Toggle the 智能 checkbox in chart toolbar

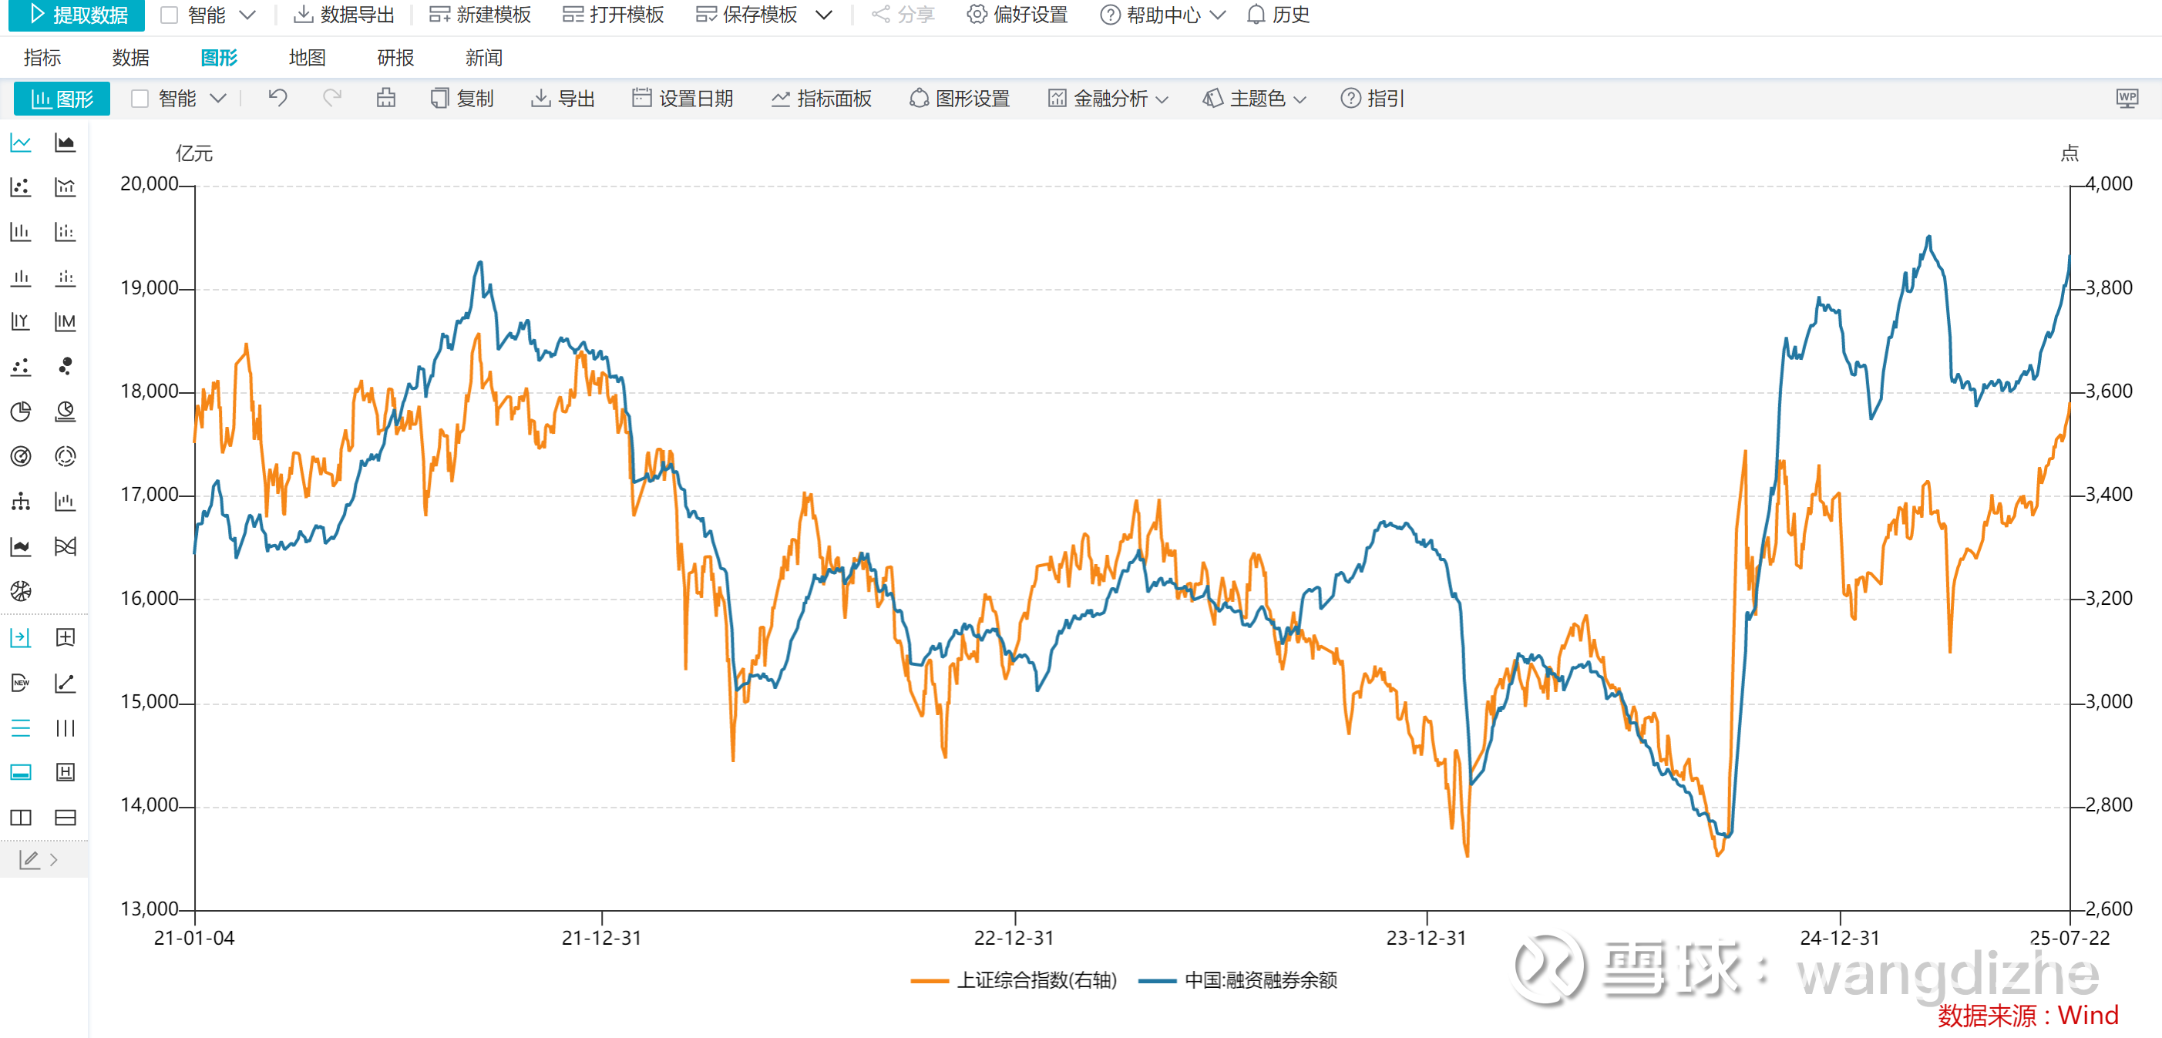(x=140, y=99)
